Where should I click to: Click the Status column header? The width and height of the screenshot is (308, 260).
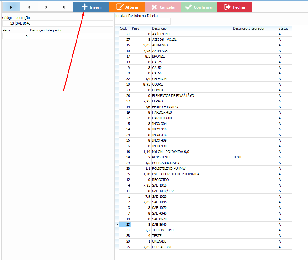click(283, 28)
